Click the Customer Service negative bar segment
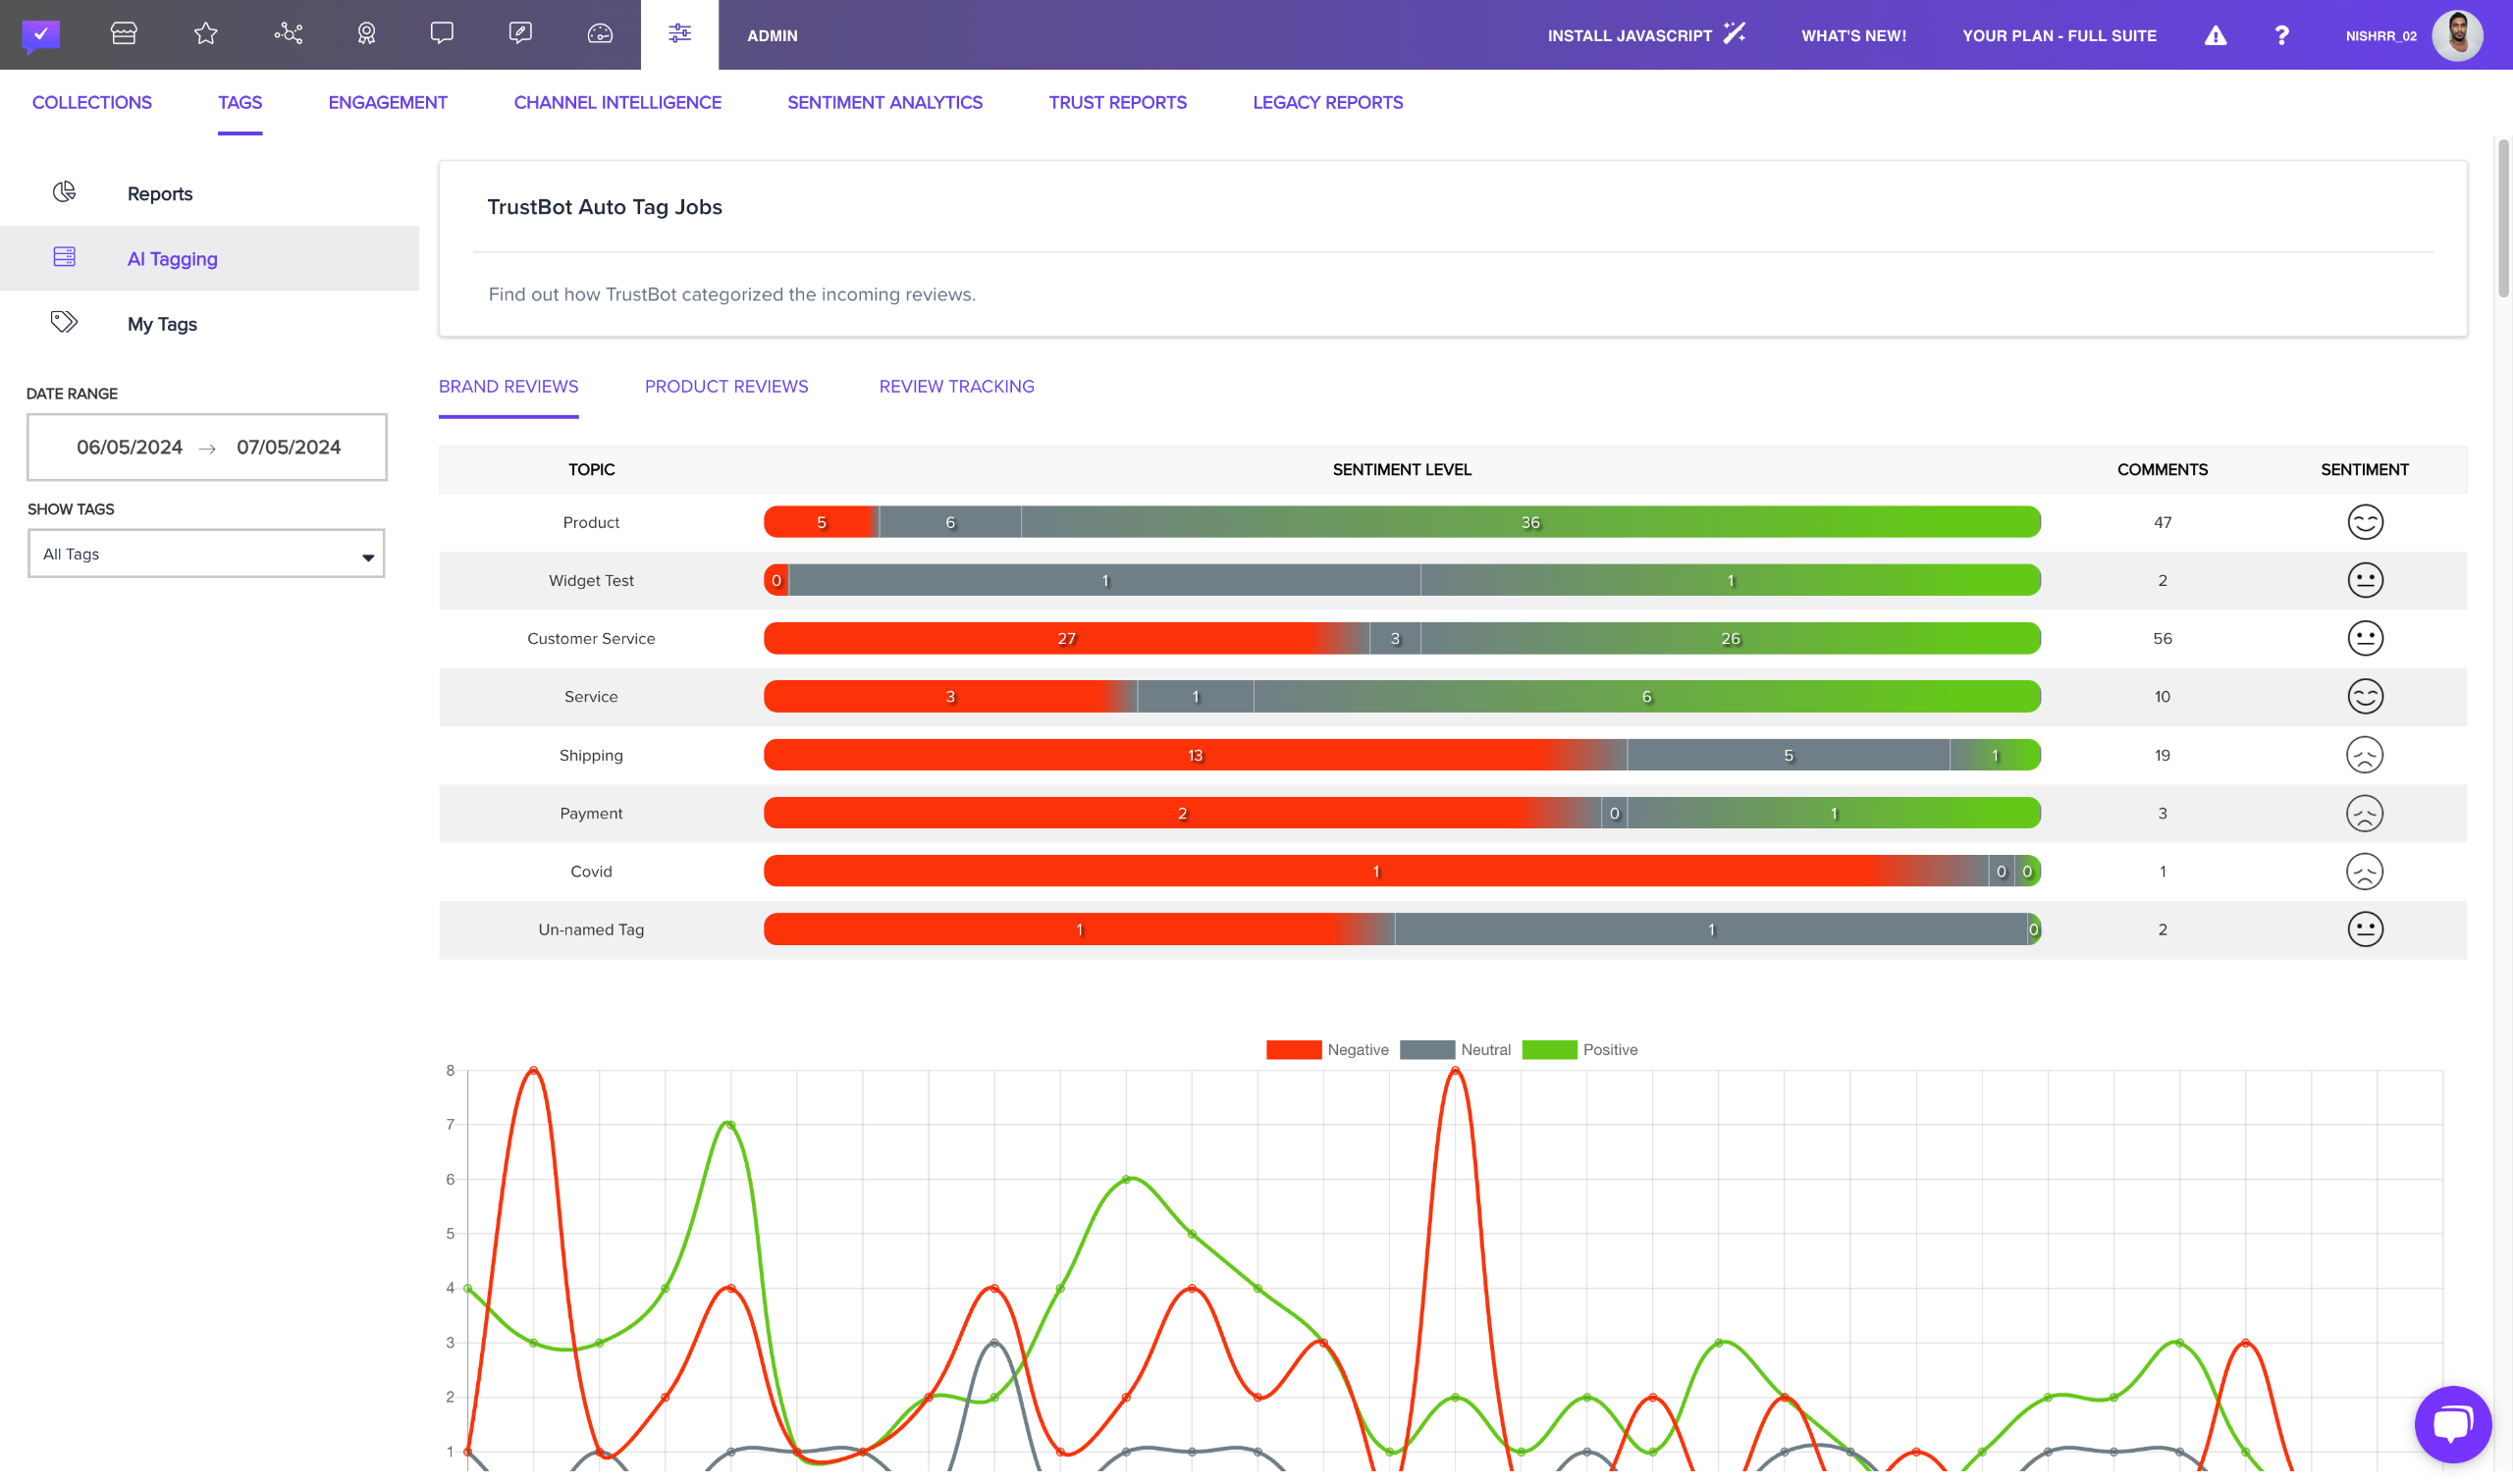Image resolution: width=2513 pixels, height=1484 pixels. tap(1065, 638)
